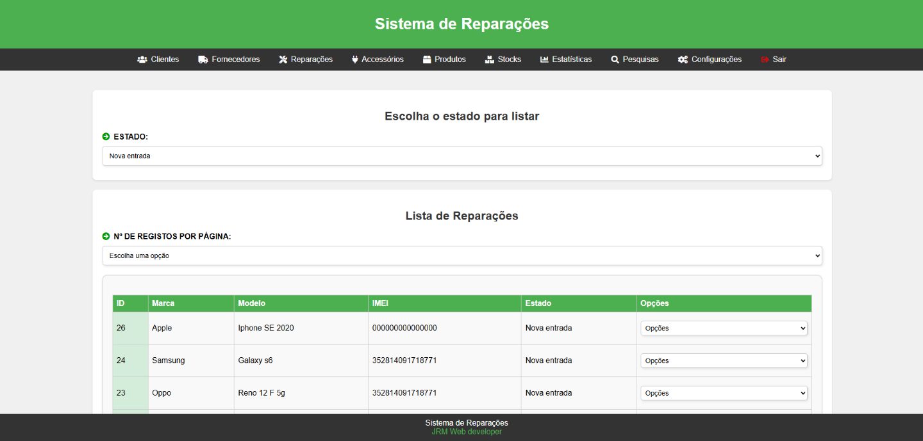Click the Accessórios plug icon
923x441 pixels.
tap(355, 60)
